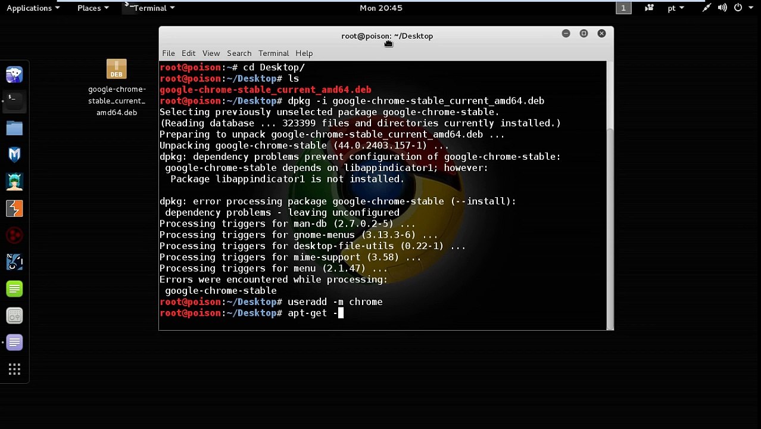Open the Applications menu
761x429 pixels.
[x=33, y=8]
